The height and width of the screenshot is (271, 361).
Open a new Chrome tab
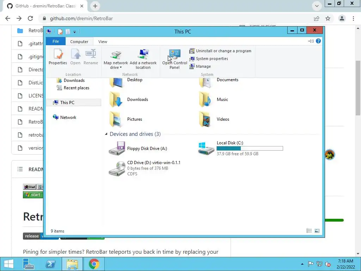(95, 6)
